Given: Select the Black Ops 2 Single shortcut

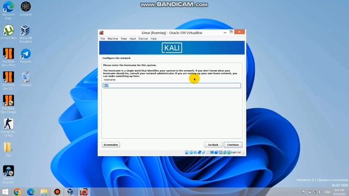Looking at the screenshot, I should click(9, 104).
